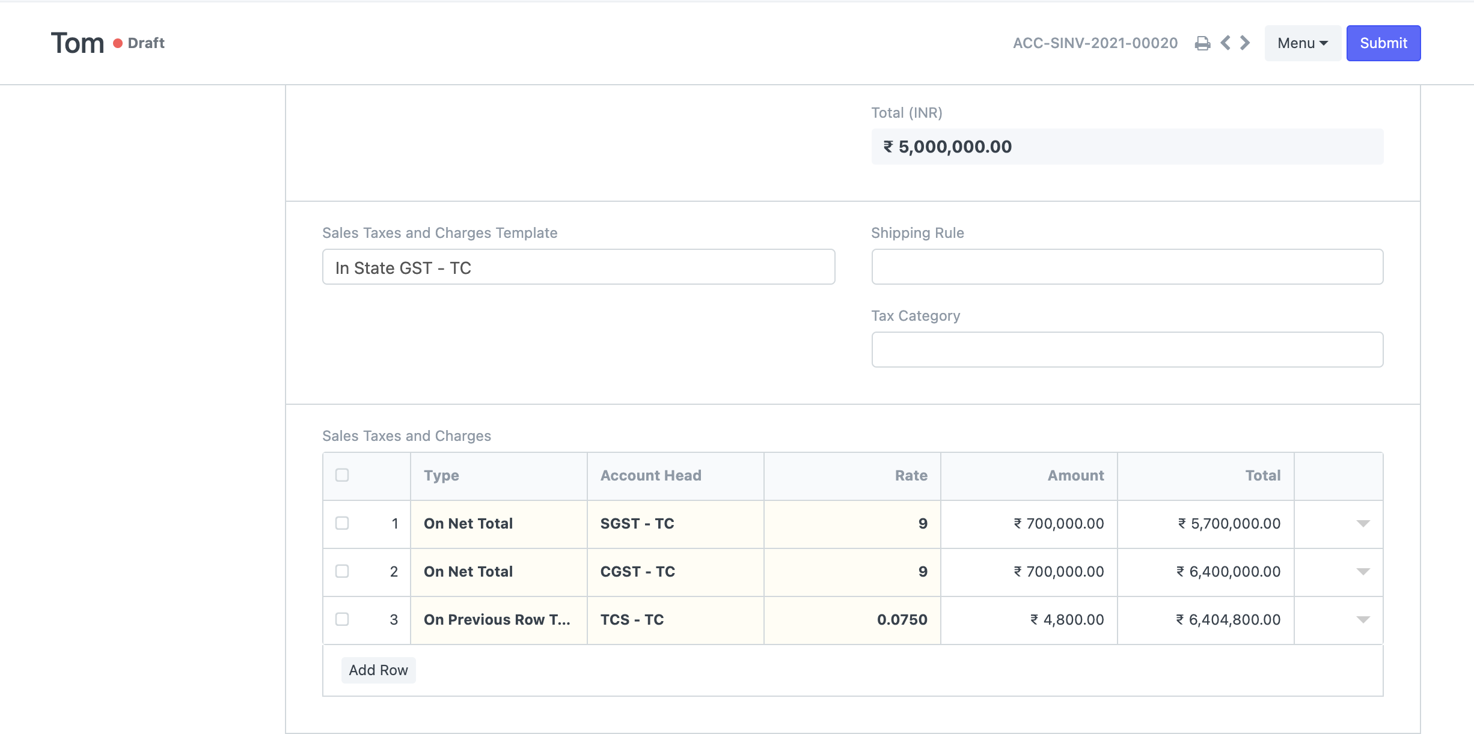This screenshot has height=734, width=1474.
Task: Click the ₹ 4,800.00 amount cell
Action: [x=1029, y=620]
